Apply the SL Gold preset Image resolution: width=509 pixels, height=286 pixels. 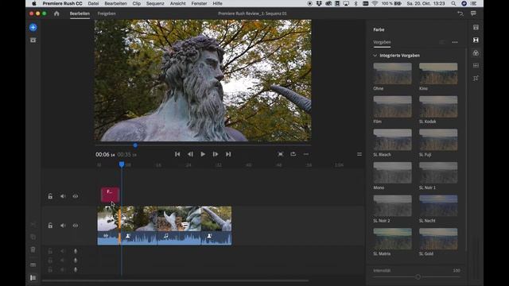(x=438, y=239)
